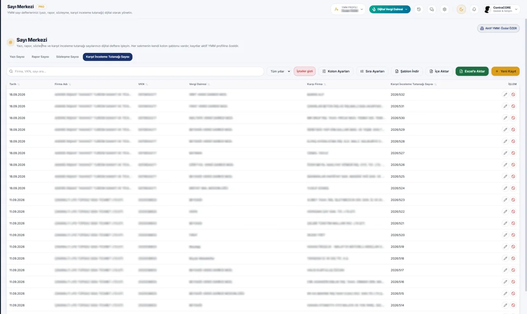
Task: Open Dijital Vergi Dairesi dropdown
Action: point(389,9)
